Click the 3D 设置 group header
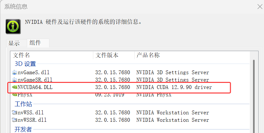This screenshot has width=264, height=133. pyautogui.click(x=25, y=64)
